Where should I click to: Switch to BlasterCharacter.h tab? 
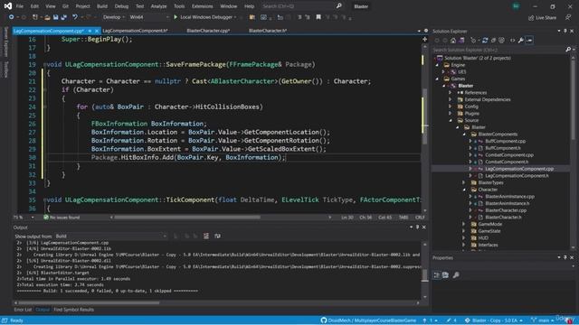pos(268,31)
